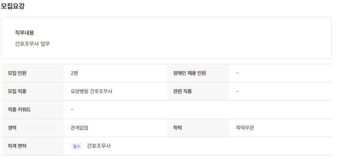Screen dimensions: 347x165
Task: Click the 요양병원 간호조무사 job type value
Action: 91,91
